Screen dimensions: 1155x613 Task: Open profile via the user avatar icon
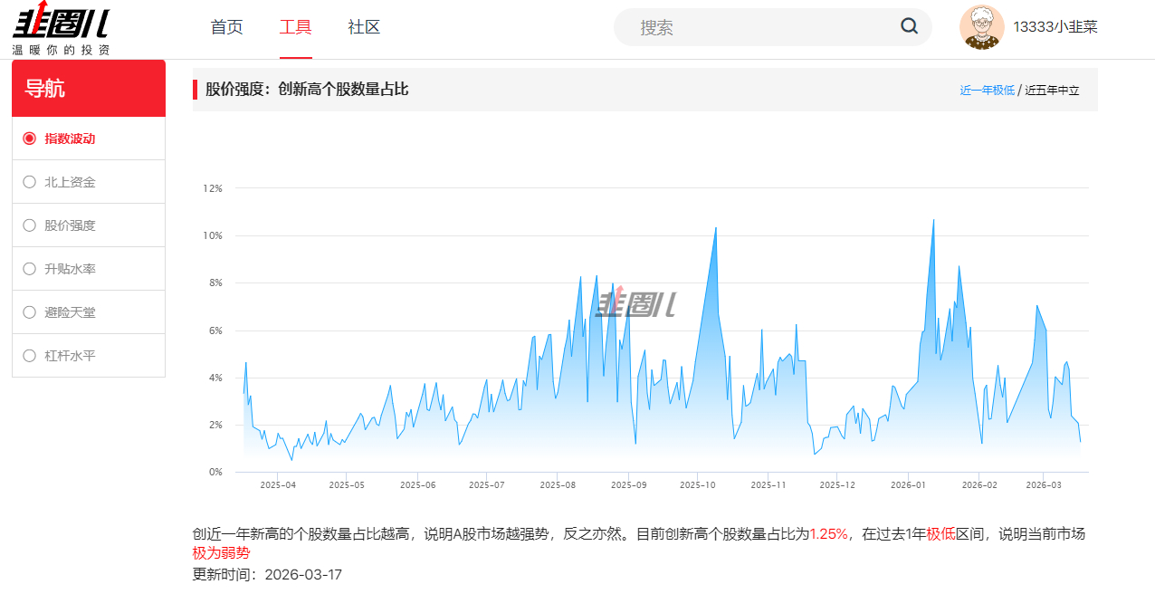[x=982, y=27]
